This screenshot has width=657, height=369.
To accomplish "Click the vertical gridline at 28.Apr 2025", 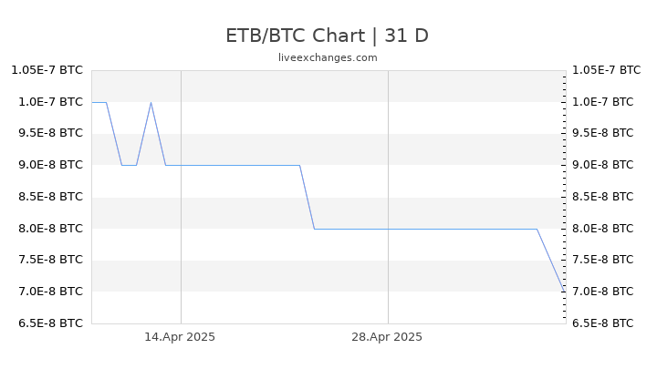I will click(x=388, y=197).
